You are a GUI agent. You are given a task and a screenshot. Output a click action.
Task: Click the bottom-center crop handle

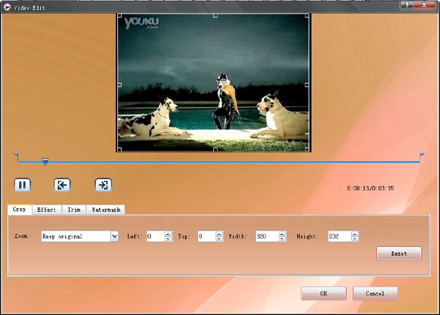tap(215, 149)
